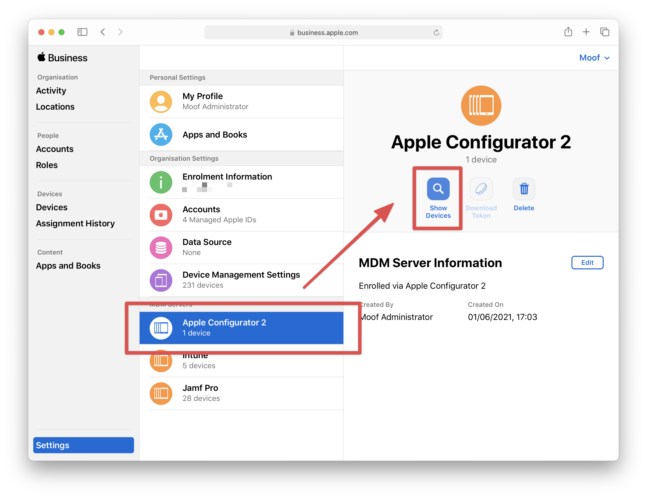647x498 pixels.
Task: Click the My Profile avatar icon
Action: [161, 102]
